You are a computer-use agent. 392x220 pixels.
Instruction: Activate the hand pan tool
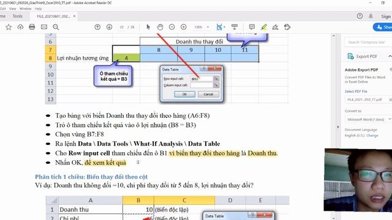(x=160, y=27)
